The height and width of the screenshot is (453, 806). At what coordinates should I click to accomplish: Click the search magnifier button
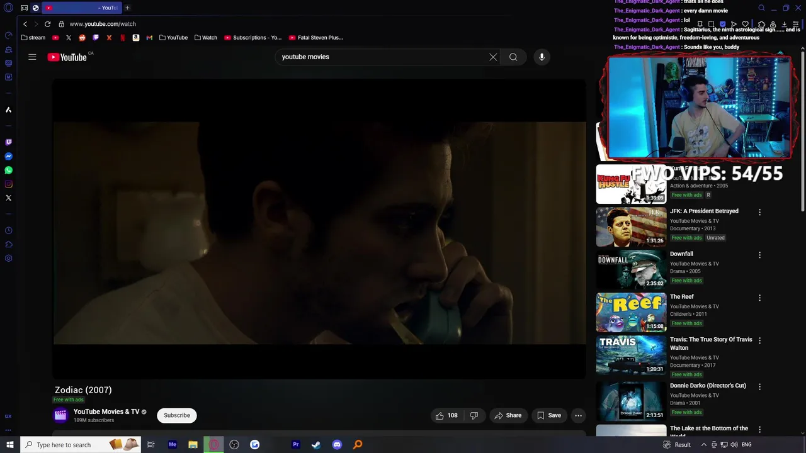click(513, 57)
